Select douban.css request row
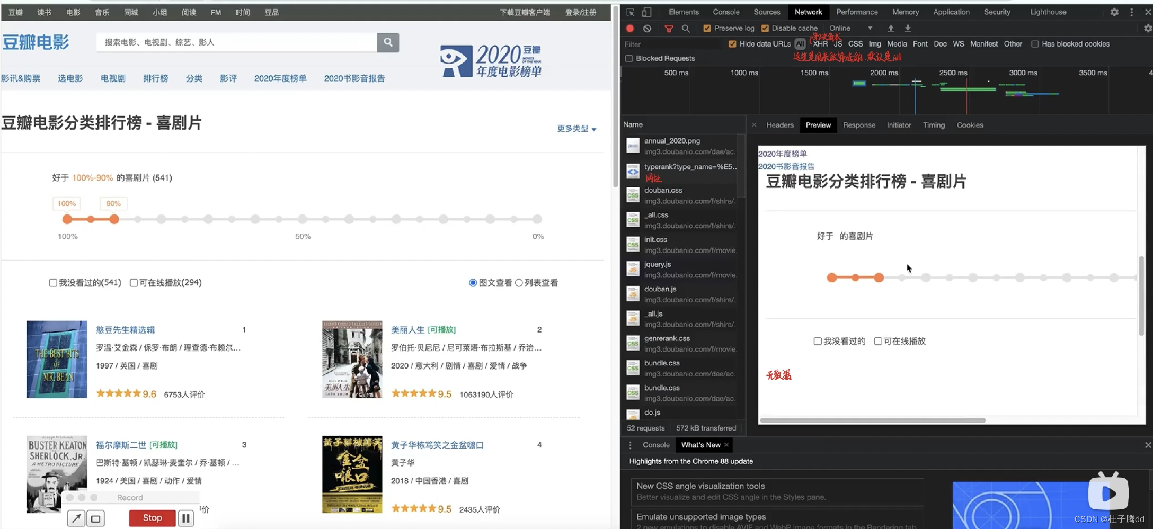This screenshot has width=1153, height=529. click(683, 195)
